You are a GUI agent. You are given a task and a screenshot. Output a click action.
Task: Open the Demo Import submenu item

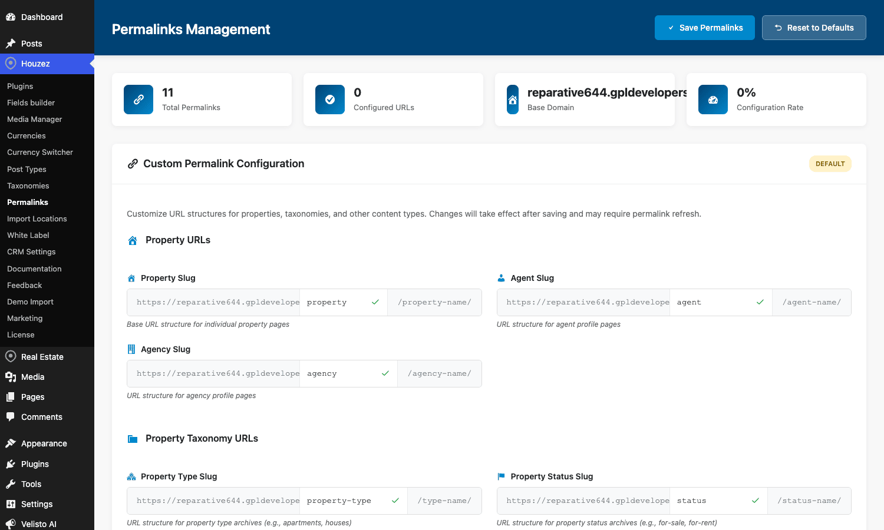[x=30, y=302]
